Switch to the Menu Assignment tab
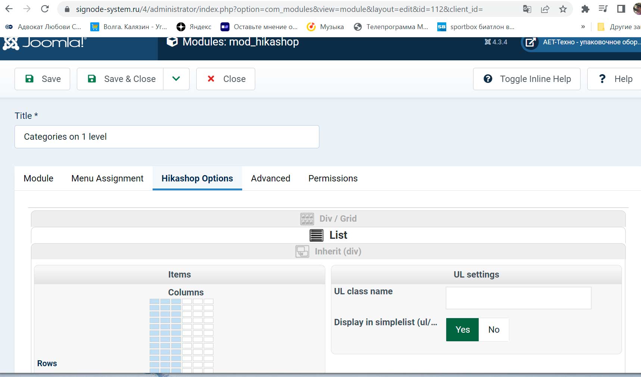The image size is (641, 377). [107, 178]
